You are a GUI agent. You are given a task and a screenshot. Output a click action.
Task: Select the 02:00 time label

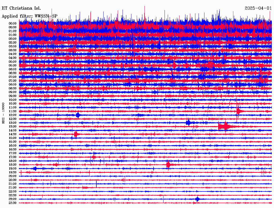pyautogui.click(x=13, y=39)
